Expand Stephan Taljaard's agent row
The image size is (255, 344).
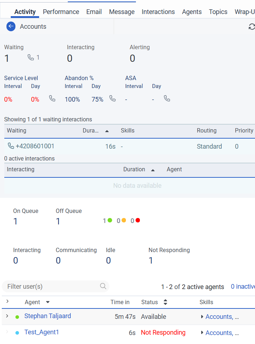(7, 316)
